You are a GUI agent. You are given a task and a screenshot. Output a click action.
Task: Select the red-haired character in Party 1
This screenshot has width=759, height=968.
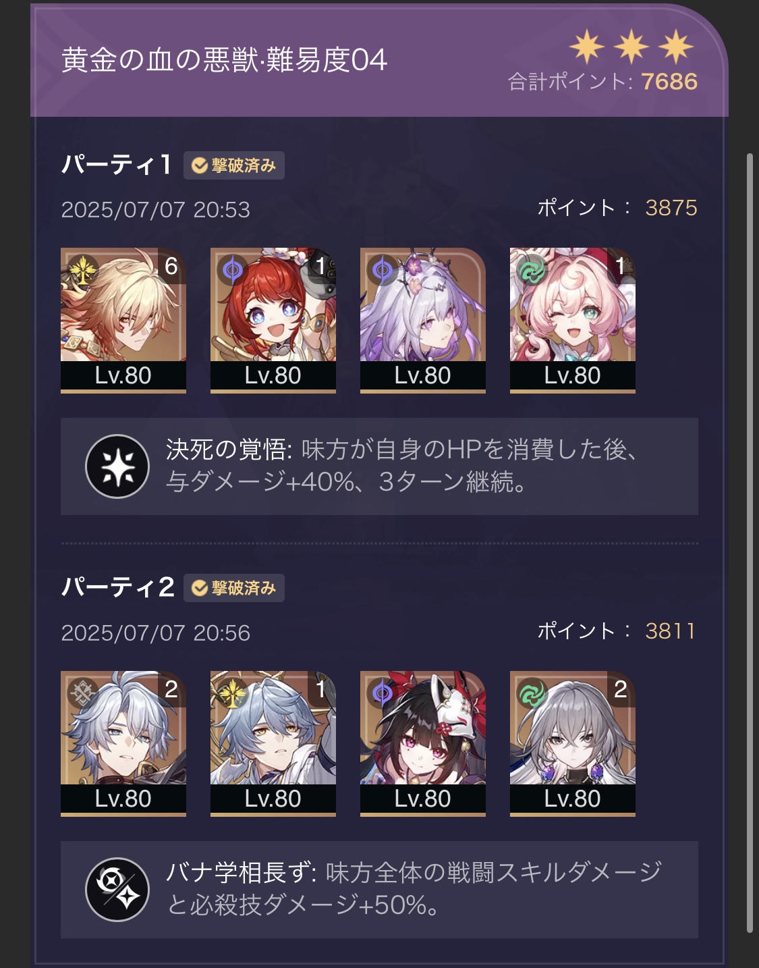click(273, 320)
